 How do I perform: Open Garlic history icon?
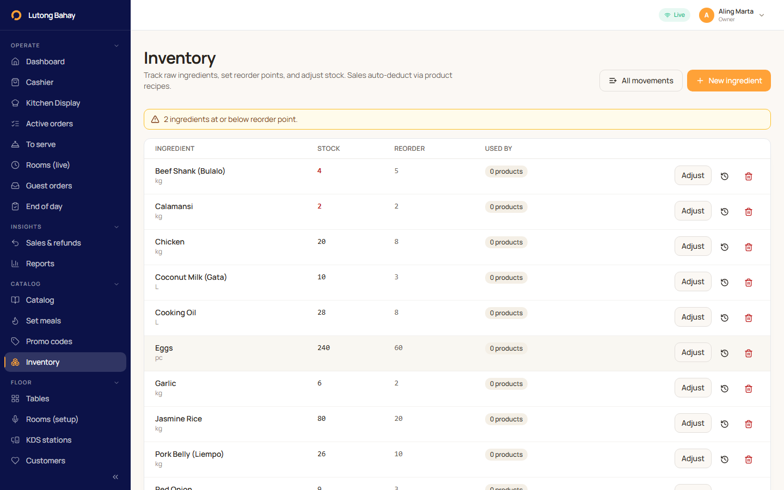[725, 389]
